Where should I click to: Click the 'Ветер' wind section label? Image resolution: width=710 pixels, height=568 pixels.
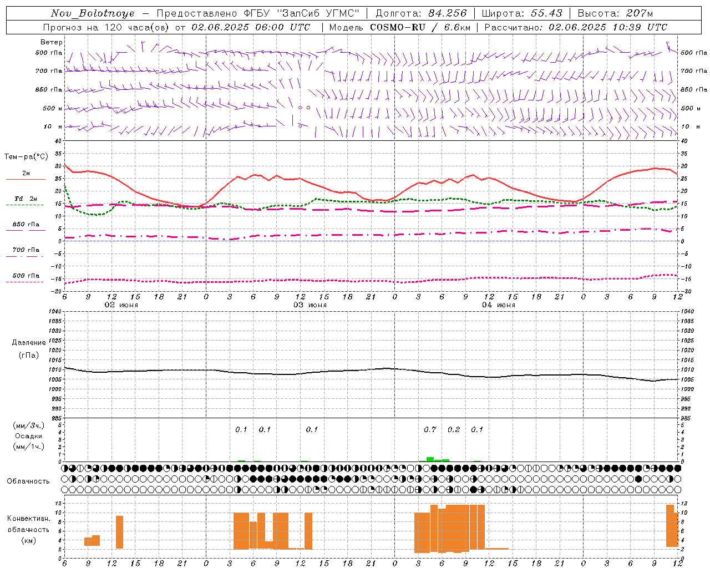pyautogui.click(x=51, y=42)
